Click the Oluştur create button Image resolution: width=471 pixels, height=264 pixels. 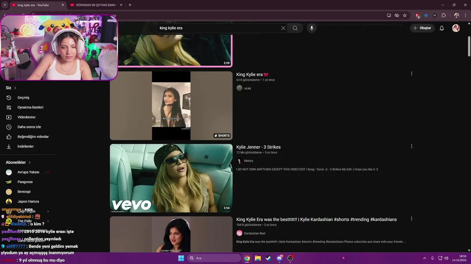tap(422, 28)
